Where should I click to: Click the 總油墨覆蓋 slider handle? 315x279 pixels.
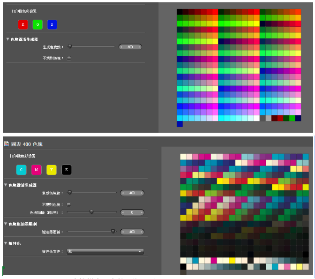click(x=113, y=231)
